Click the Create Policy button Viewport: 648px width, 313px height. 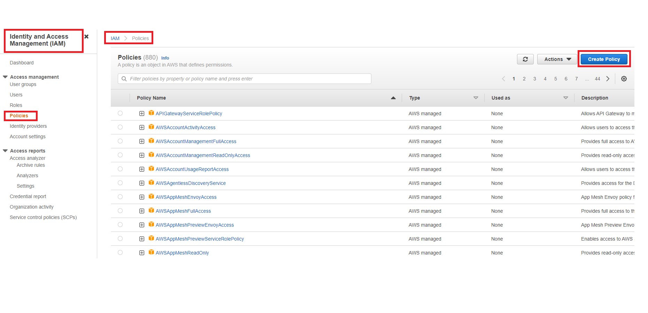pyautogui.click(x=604, y=59)
